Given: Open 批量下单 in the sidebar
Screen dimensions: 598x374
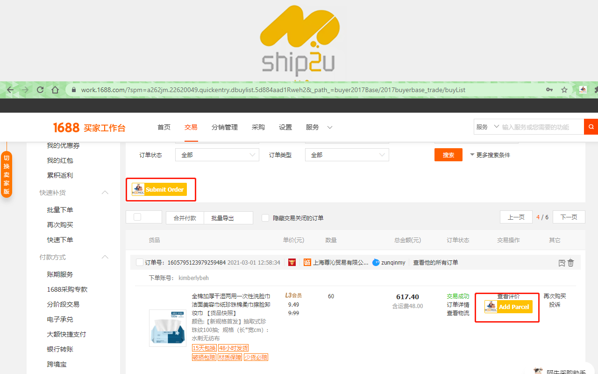Looking at the screenshot, I should tap(60, 210).
